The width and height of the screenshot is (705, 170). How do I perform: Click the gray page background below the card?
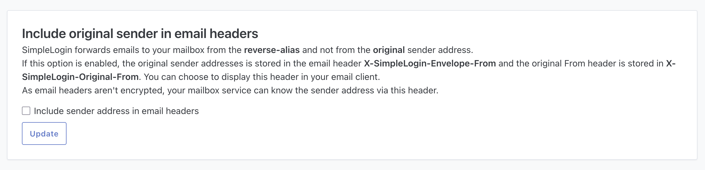(x=352, y=165)
